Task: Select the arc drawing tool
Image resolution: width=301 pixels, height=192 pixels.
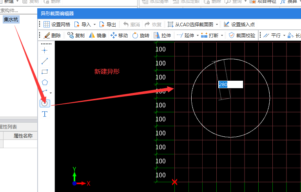Action: click(x=45, y=92)
